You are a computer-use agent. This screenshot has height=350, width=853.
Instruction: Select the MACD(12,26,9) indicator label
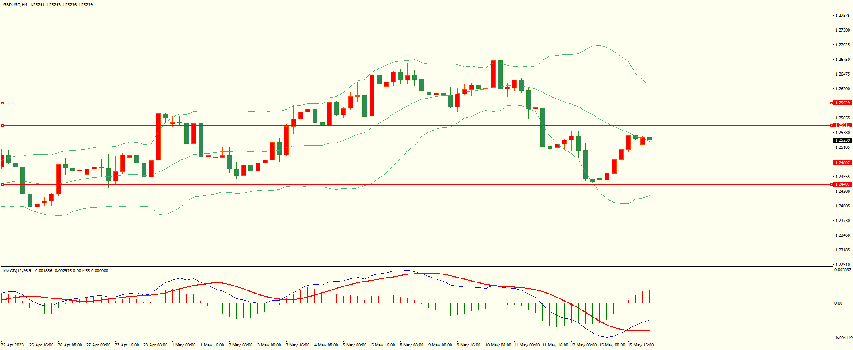[18, 271]
